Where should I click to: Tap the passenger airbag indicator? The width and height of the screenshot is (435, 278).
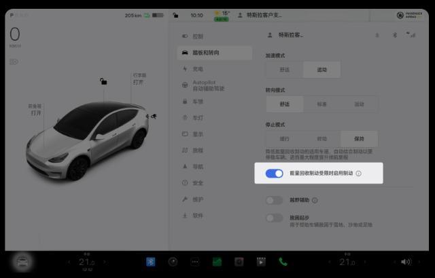point(409,15)
